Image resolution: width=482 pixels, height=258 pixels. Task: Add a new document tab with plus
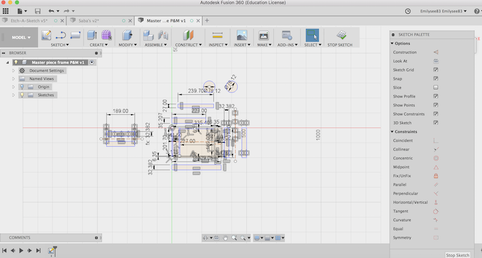click(x=207, y=20)
